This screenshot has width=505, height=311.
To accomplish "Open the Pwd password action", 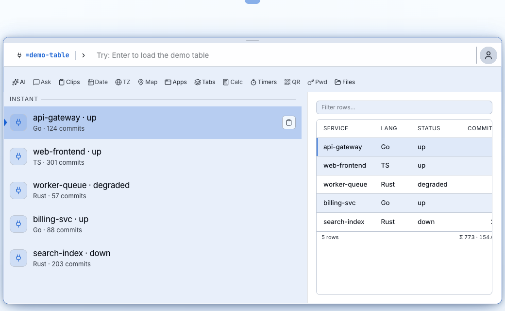I will (317, 82).
